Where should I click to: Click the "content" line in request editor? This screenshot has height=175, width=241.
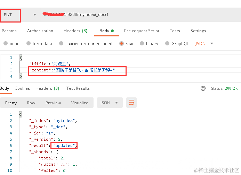click(x=72, y=70)
